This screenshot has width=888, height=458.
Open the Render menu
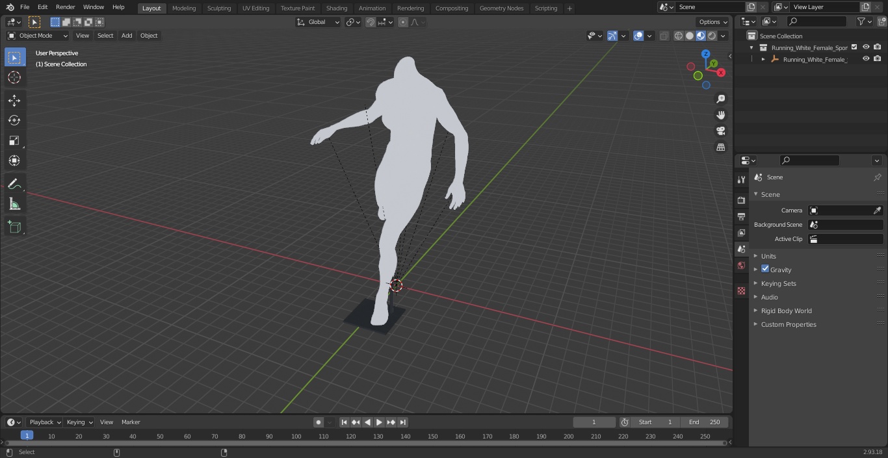(x=65, y=7)
